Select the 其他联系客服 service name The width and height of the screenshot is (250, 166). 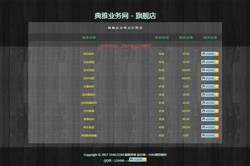coord(89,135)
